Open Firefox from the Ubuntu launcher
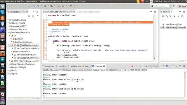Viewport: 187px width, 105px height. coord(3,53)
